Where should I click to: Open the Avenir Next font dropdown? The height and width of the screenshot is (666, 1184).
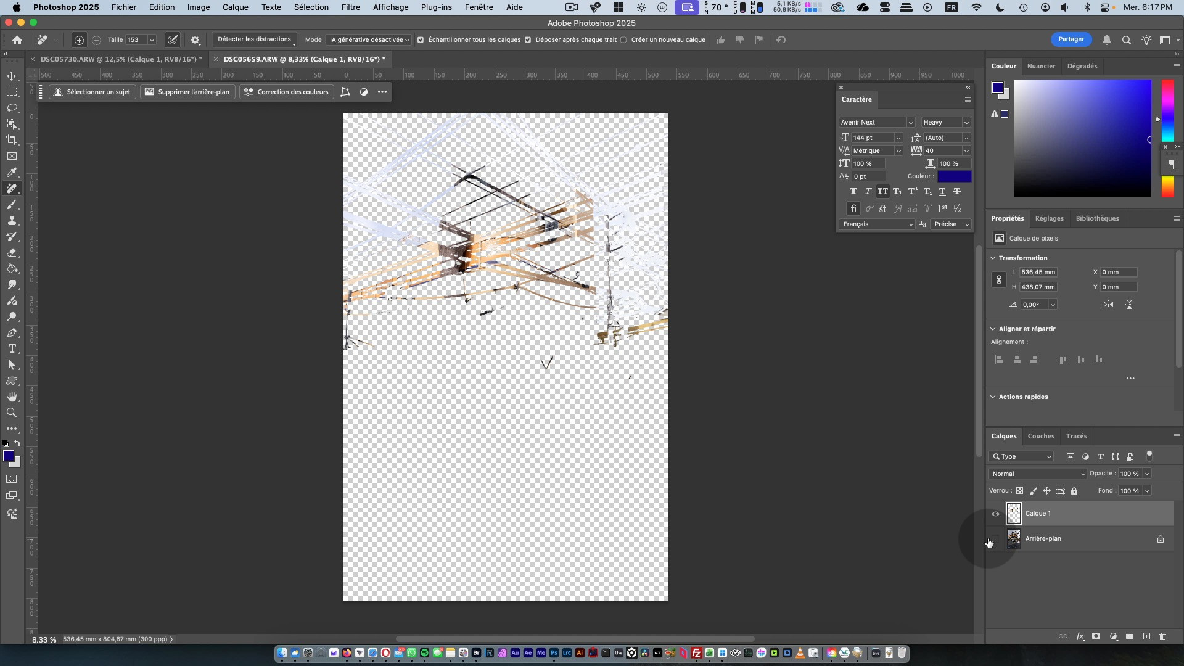[876, 122]
